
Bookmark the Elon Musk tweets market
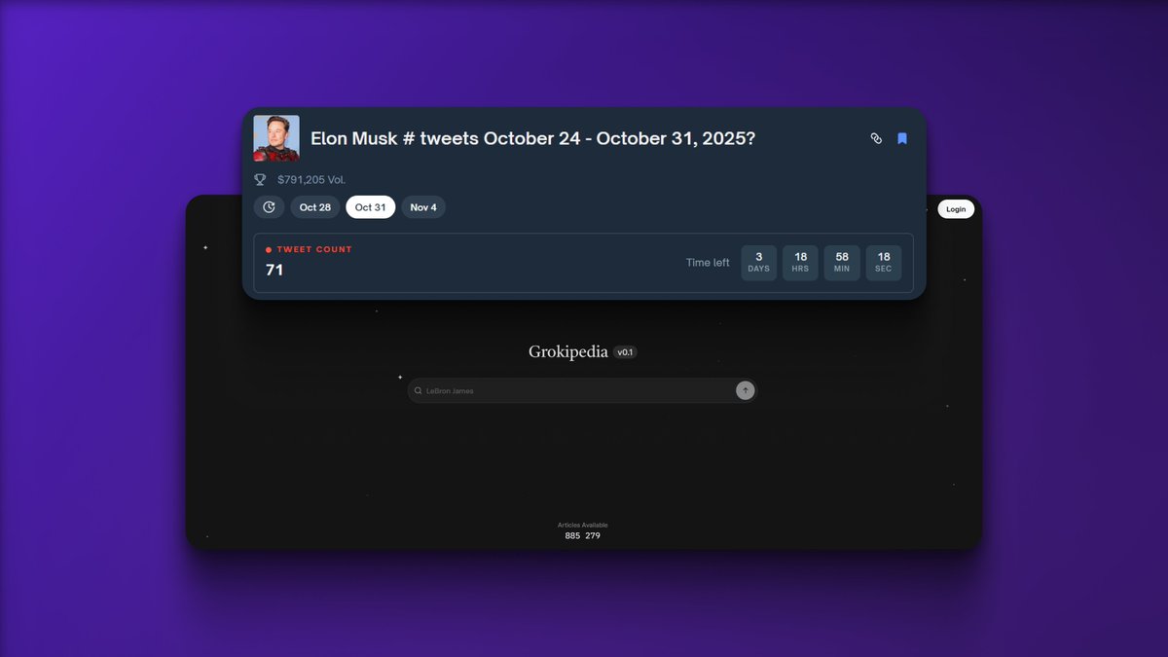click(902, 139)
